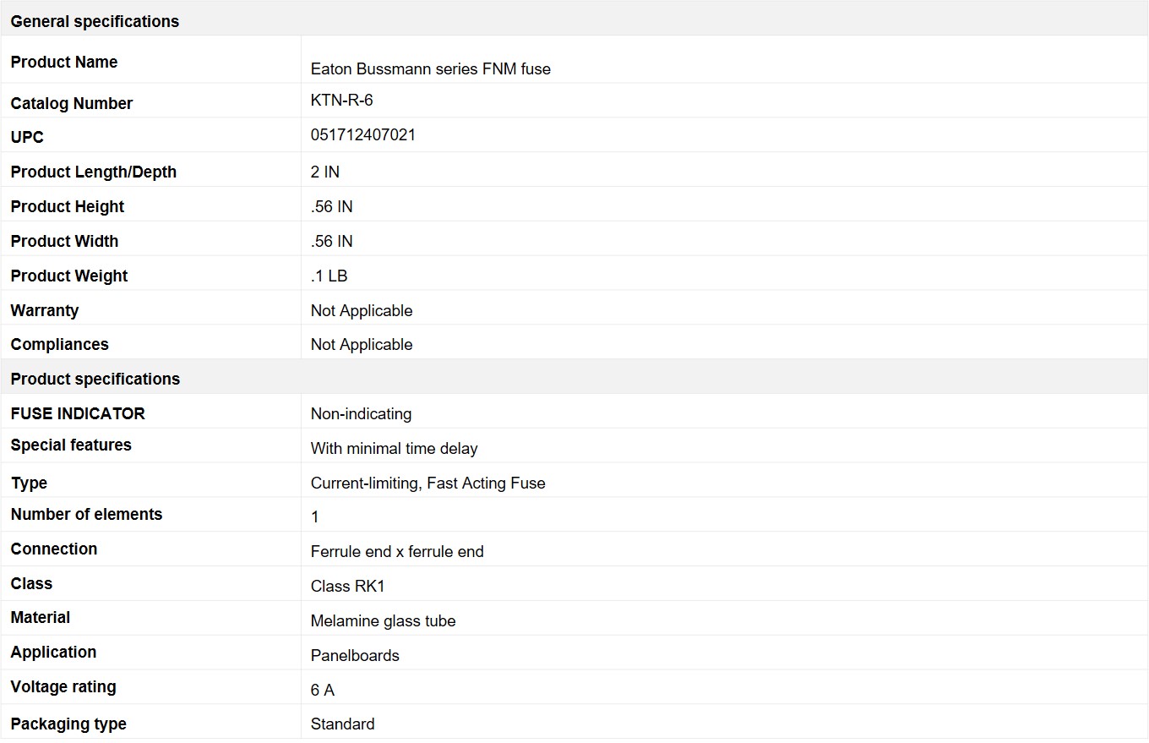Select the 'Panelboards' value
Image resolution: width=1149 pixels, height=743 pixels.
pos(355,655)
